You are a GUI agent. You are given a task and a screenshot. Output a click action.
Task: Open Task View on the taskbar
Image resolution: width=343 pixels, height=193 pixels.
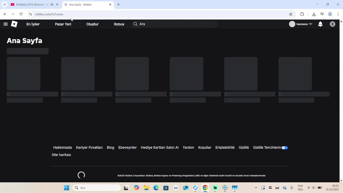(126, 188)
